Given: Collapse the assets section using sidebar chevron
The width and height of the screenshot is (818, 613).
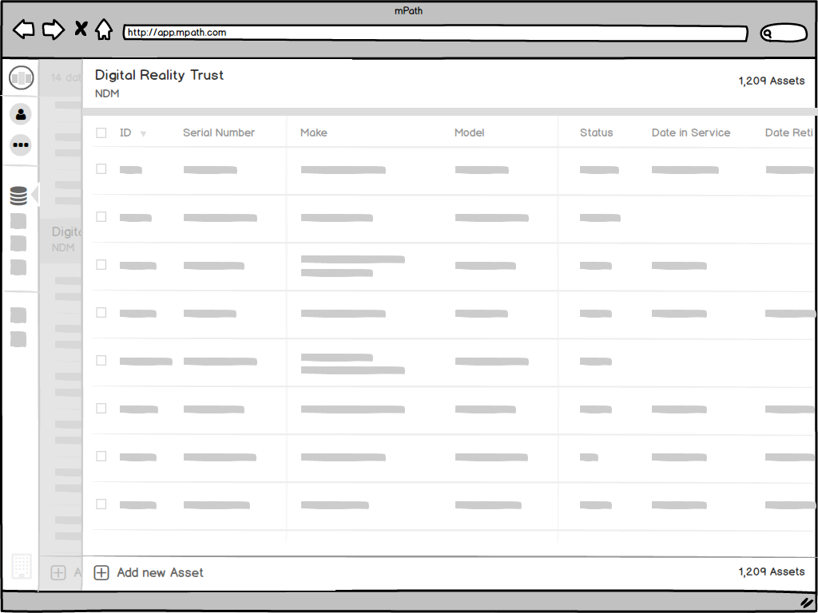Looking at the screenshot, I should (34, 196).
